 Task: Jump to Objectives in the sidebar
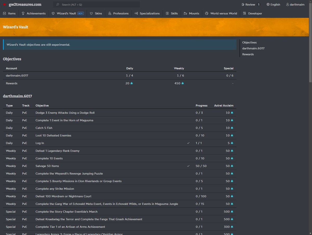pos(249,42)
